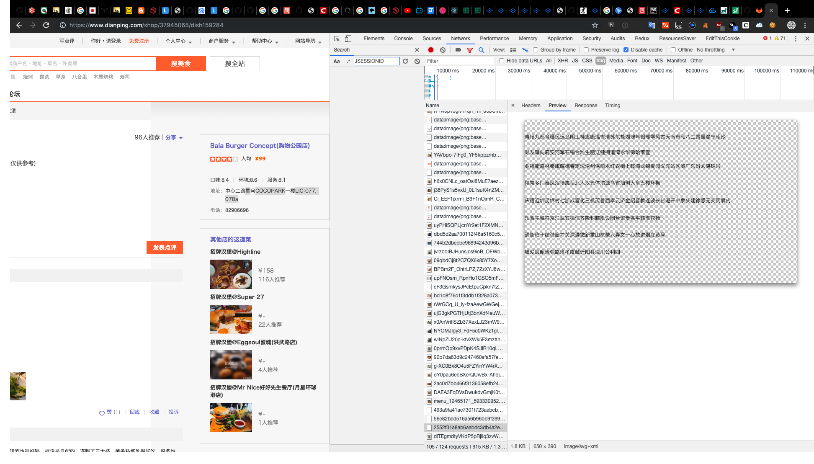Open a new browser tab with plus
The image size is (814, 464).
787,10
